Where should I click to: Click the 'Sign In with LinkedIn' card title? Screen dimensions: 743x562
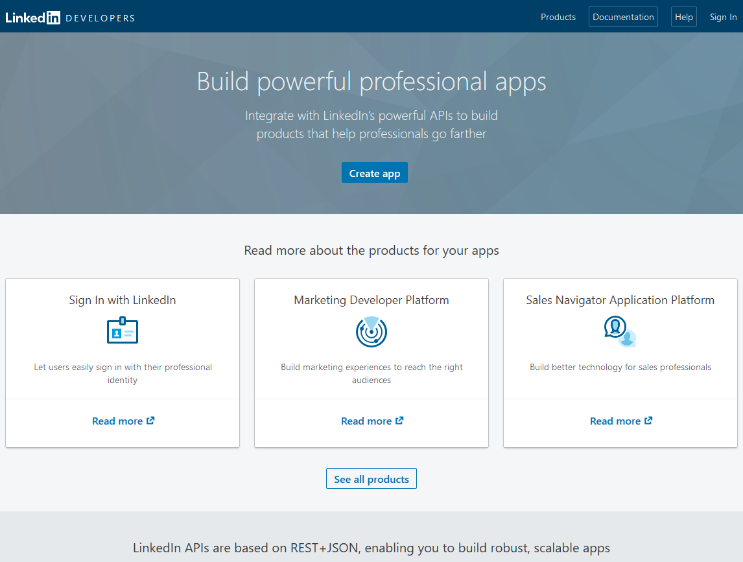coord(123,300)
